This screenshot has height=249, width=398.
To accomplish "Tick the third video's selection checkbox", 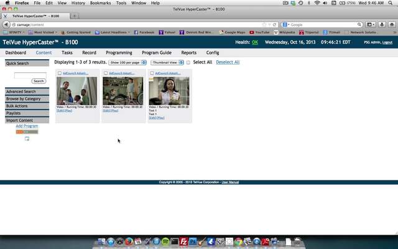I will click(151, 73).
